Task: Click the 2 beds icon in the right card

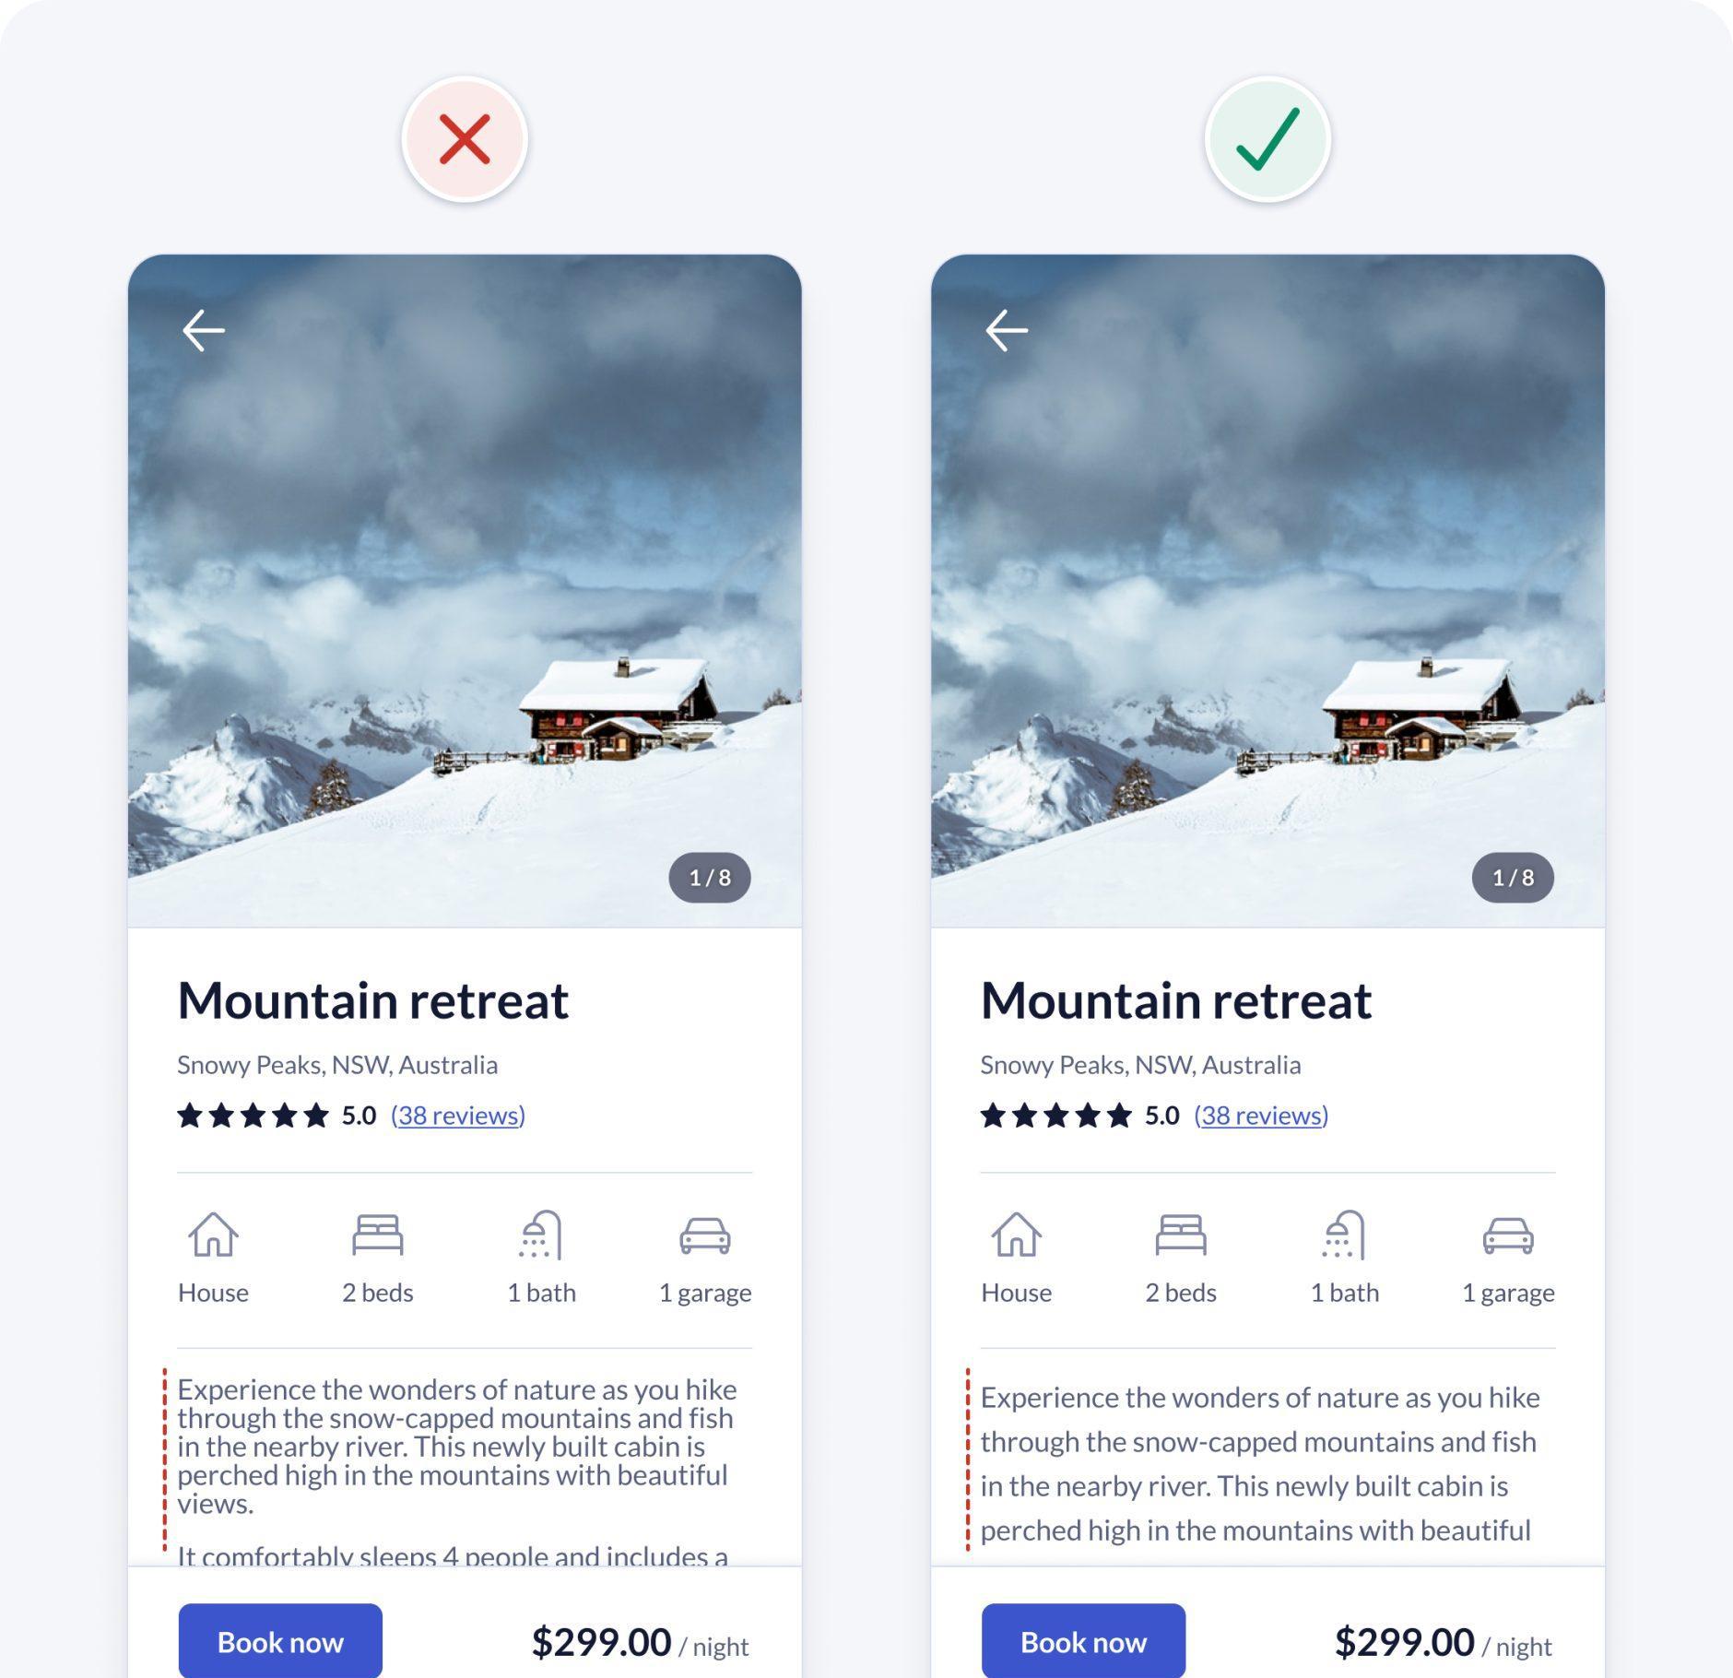Action: pos(1181,1235)
